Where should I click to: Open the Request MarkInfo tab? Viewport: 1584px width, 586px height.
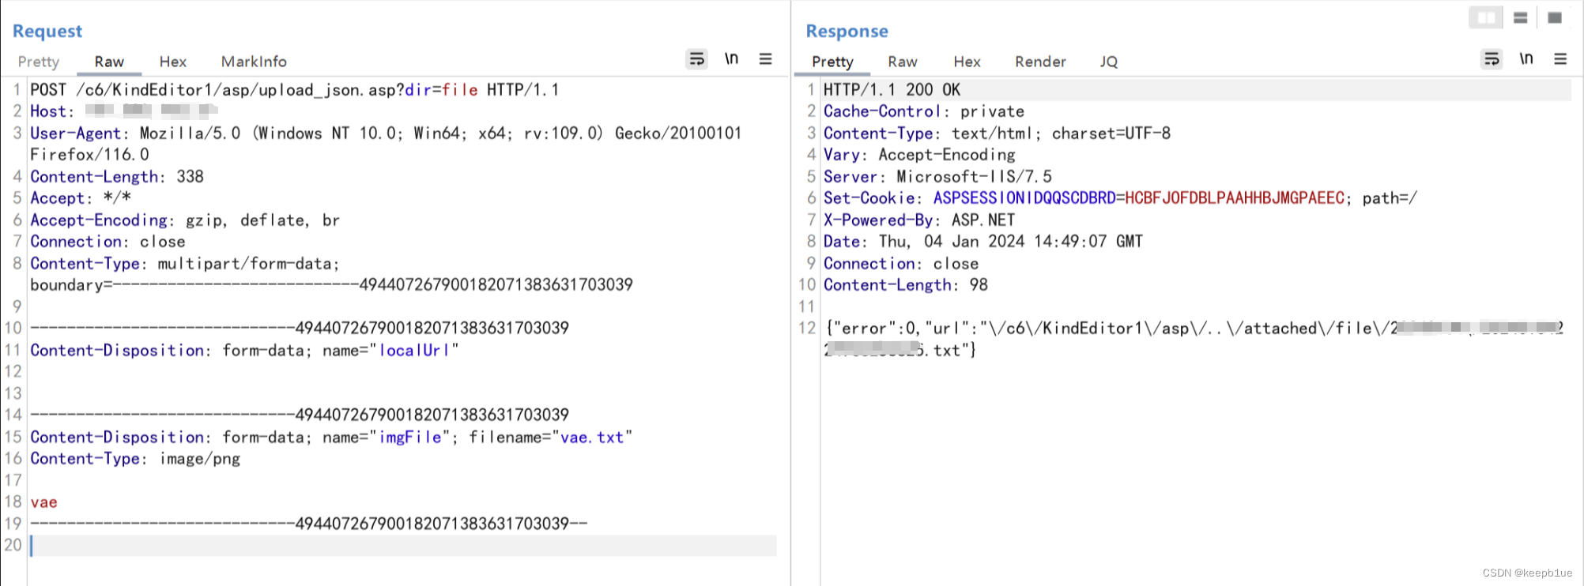(x=254, y=62)
